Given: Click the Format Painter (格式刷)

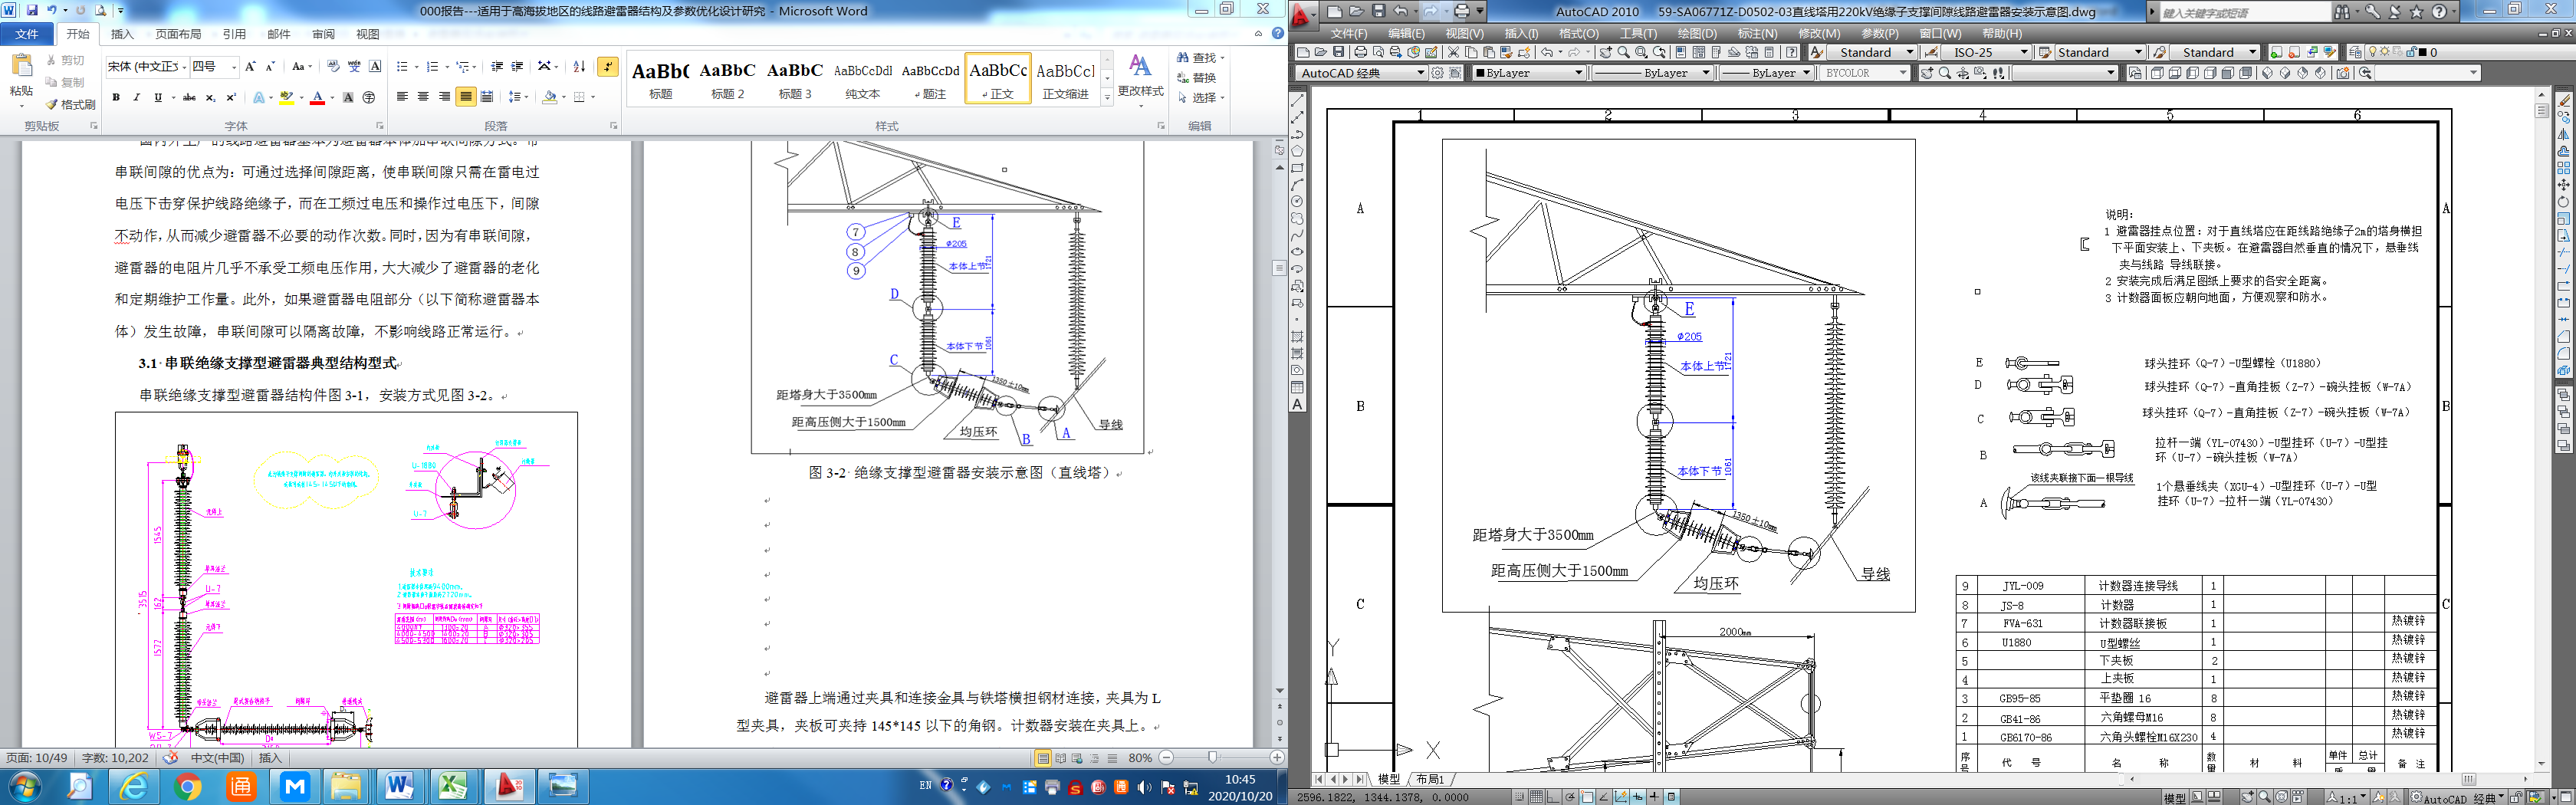Looking at the screenshot, I should 71,105.
